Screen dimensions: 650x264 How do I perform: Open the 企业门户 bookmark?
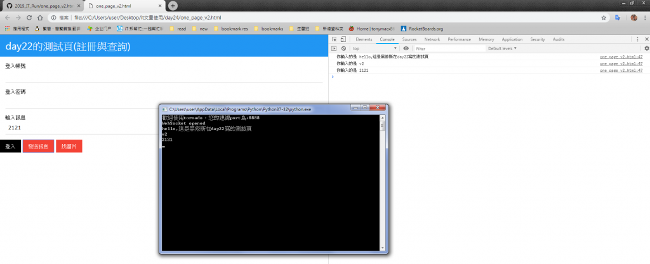[98, 29]
